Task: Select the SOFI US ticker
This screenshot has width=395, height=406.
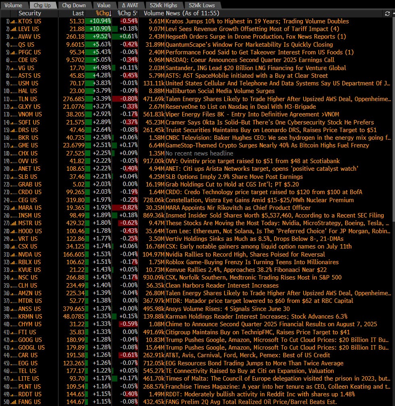Action: tap(29, 122)
